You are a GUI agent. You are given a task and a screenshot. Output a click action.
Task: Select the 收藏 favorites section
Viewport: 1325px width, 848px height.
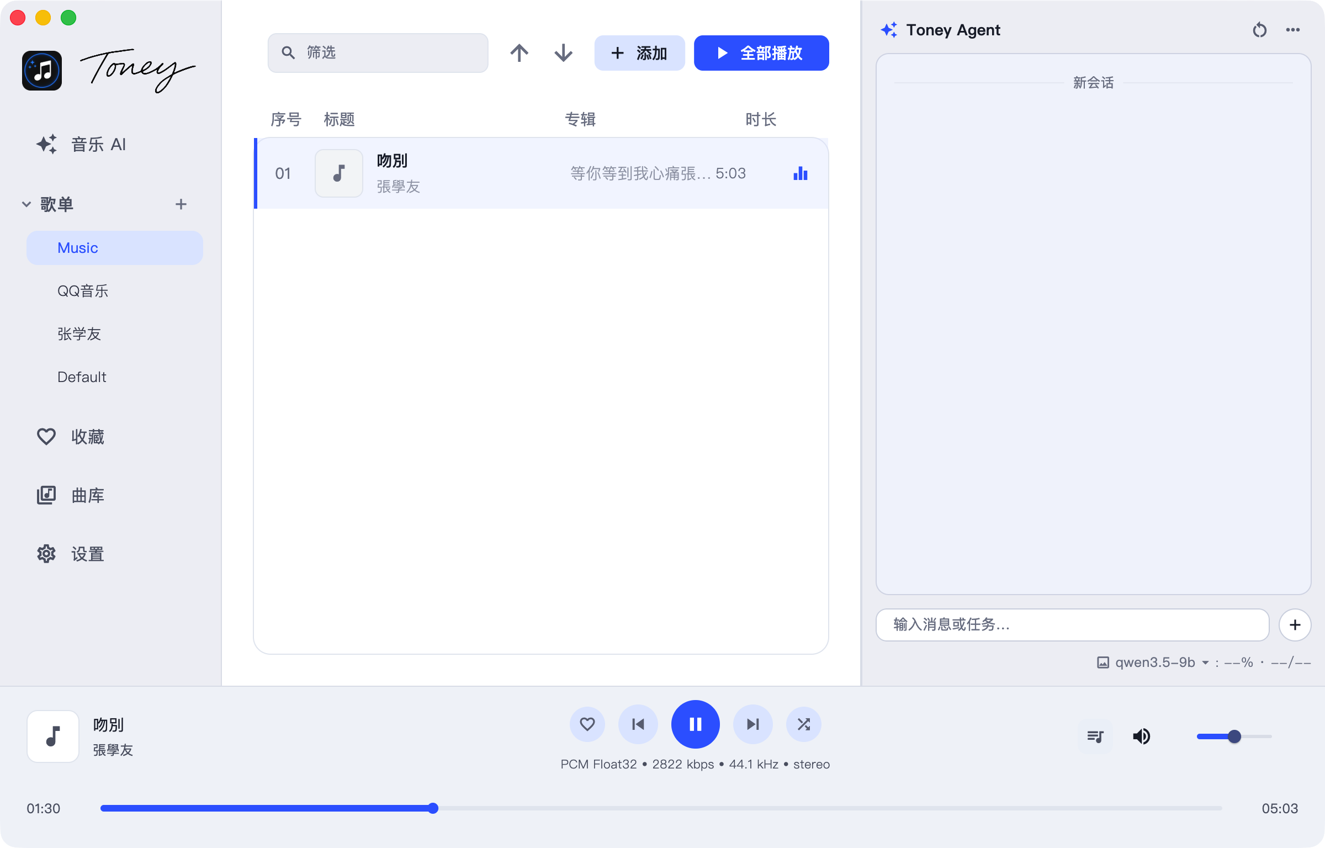coord(88,436)
